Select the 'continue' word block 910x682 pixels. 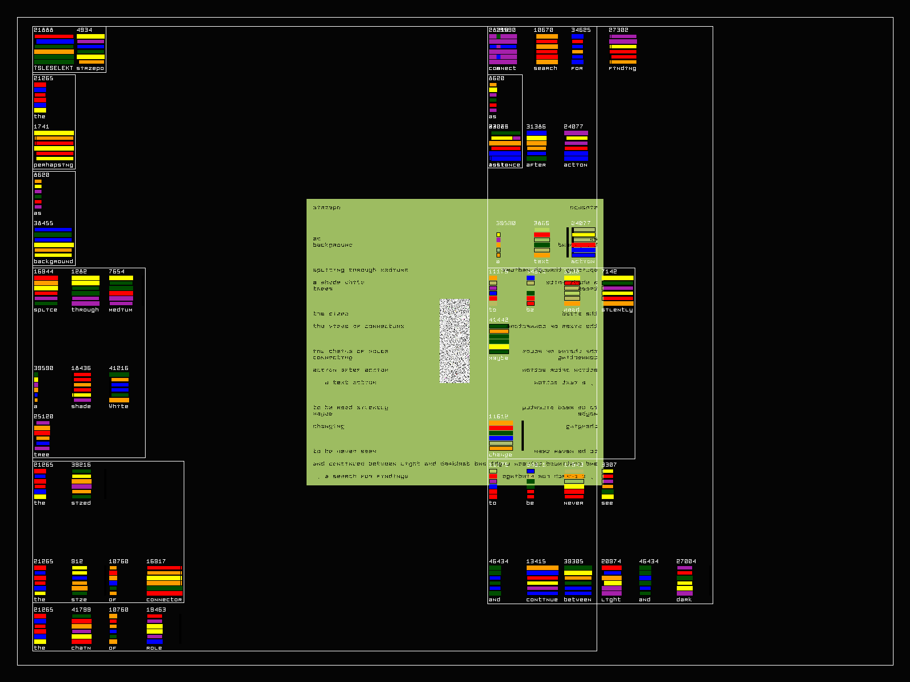(x=542, y=580)
